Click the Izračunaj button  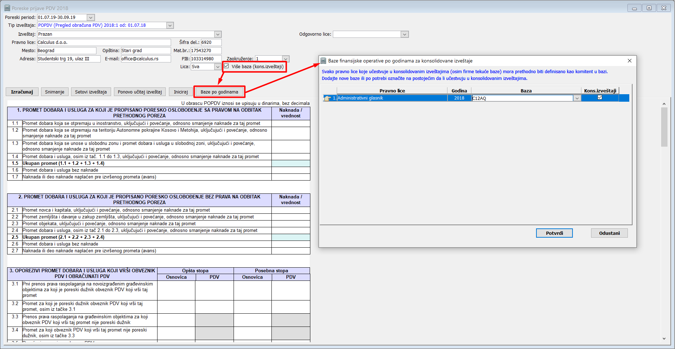[x=22, y=92]
